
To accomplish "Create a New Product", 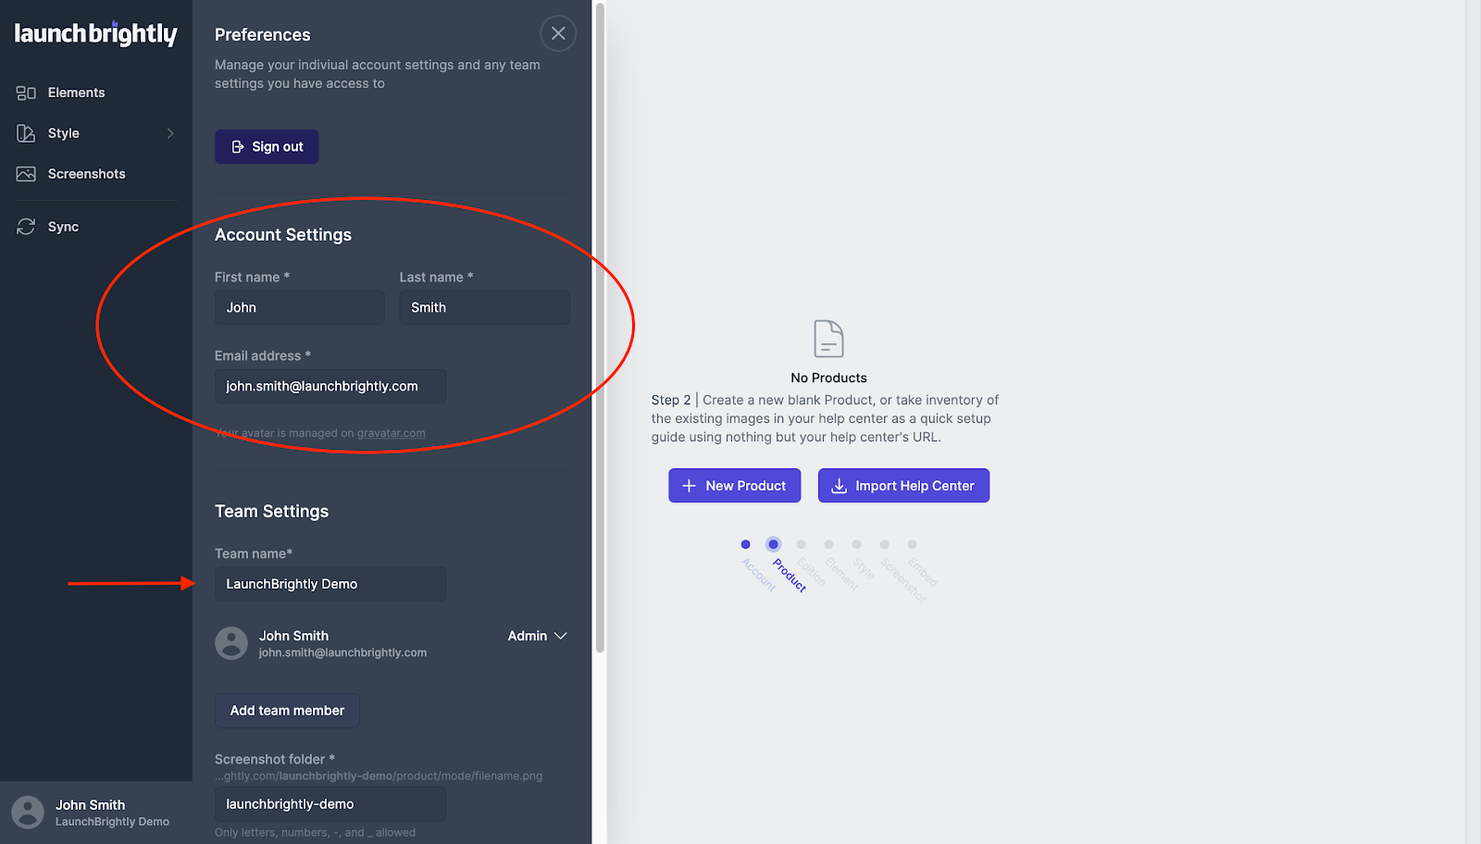I will (x=734, y=486).
